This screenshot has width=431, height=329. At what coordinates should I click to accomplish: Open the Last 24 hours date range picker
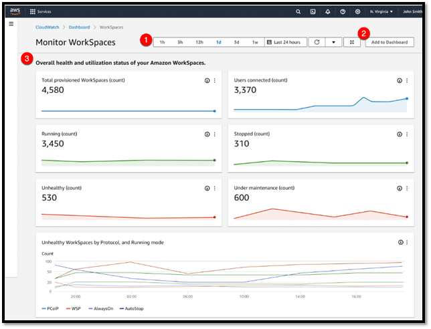point(286,42)
